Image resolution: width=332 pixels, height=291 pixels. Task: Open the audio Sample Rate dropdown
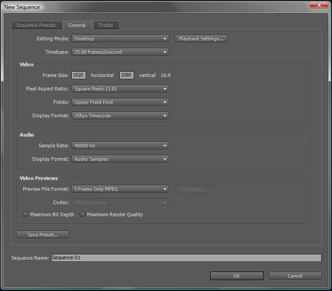pos(120,146)
